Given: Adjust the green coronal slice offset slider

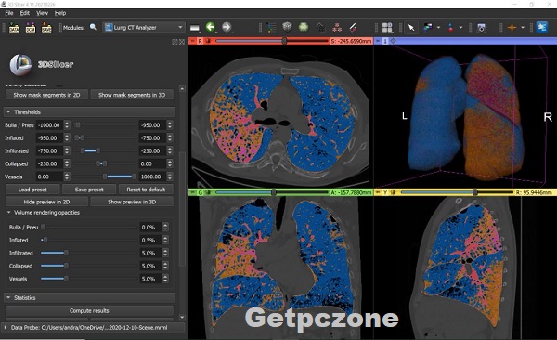Looking at the screenshot, I should (x=272, y=192).
